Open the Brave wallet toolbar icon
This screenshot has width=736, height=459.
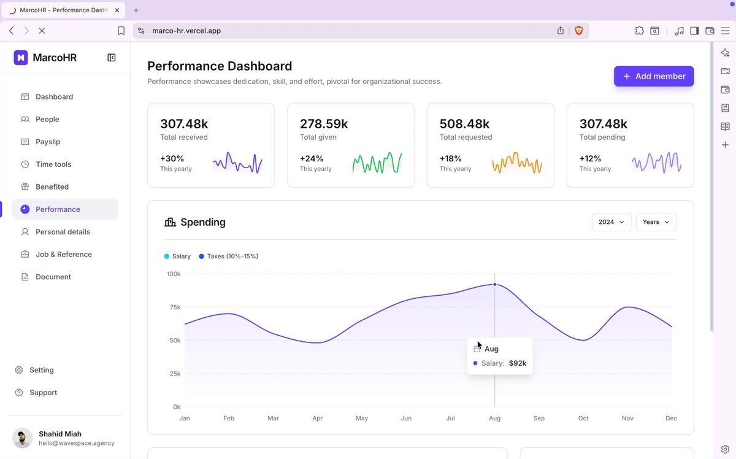pyautogui.click(x=710, y=31)
